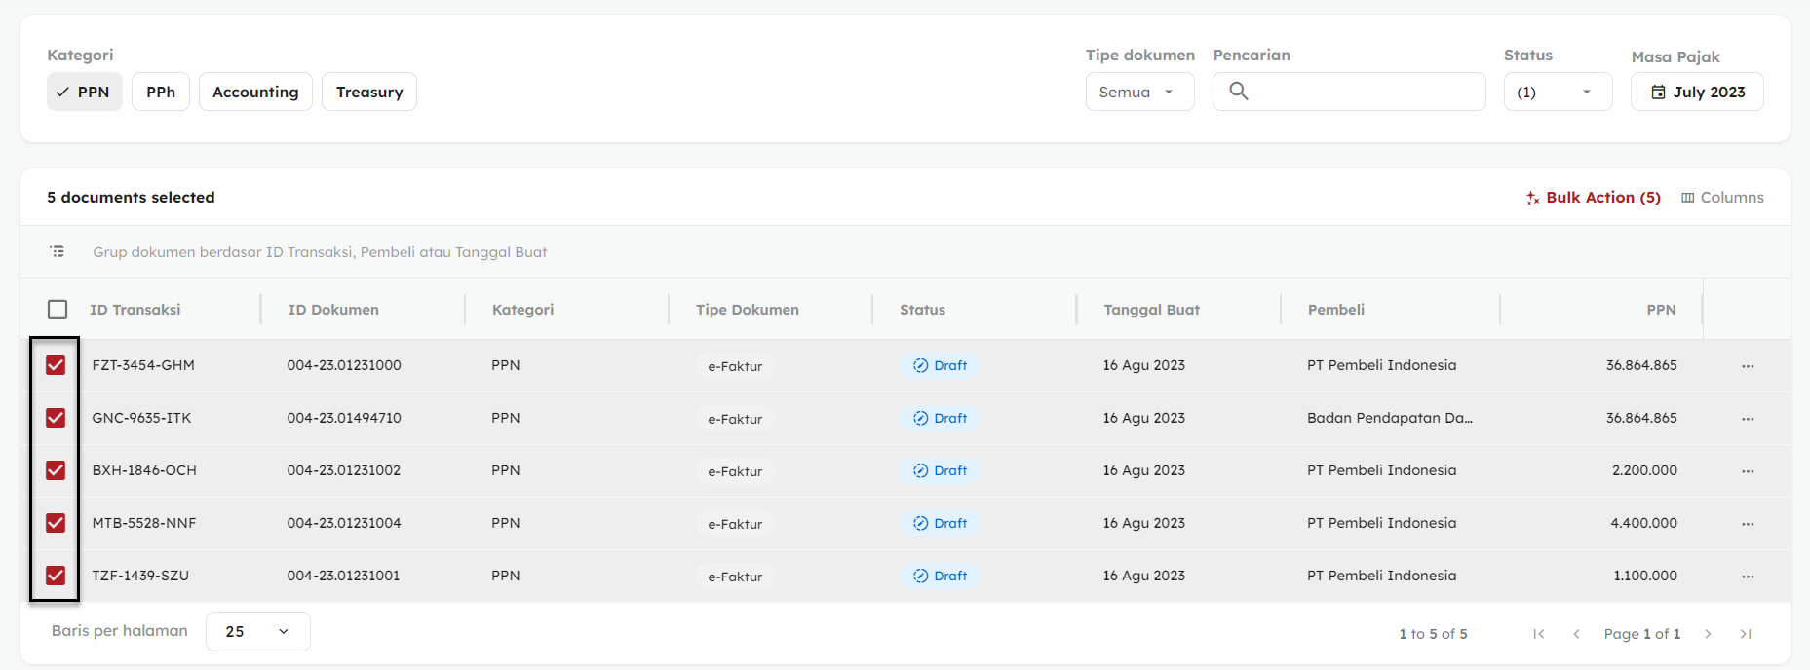
Task: Go to the last page
Action: 1745,634
